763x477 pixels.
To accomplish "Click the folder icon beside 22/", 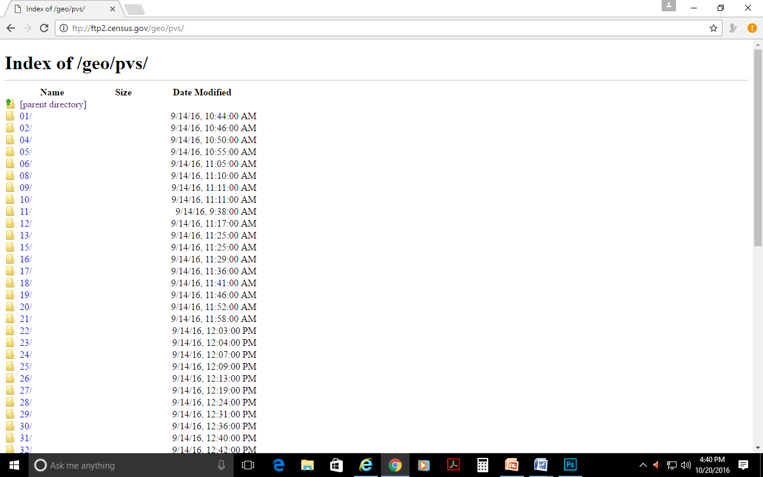I will click(10, 331).
